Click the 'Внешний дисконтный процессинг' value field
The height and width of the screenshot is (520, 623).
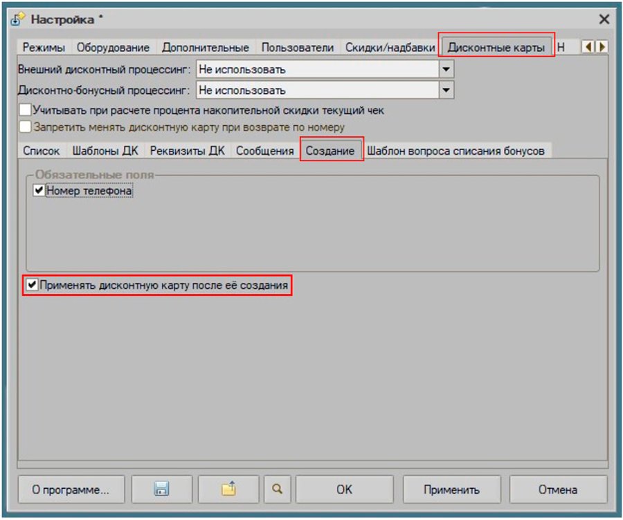(x=318, y=69)
